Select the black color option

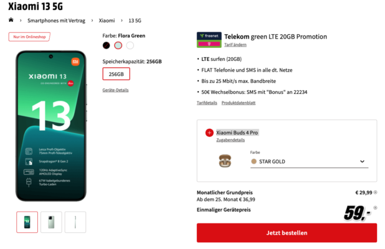106,45
